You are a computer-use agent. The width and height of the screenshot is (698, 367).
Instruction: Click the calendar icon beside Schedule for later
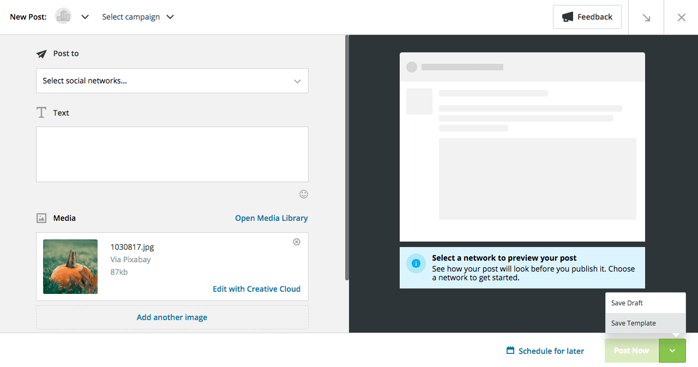[x=509, y=351]
